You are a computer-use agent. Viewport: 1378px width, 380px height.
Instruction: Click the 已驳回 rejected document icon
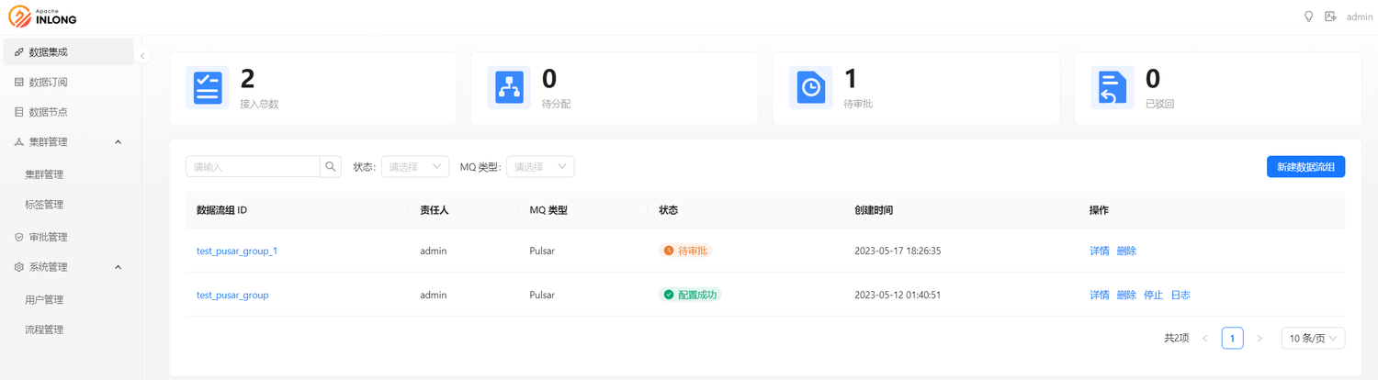(1113, 88)
